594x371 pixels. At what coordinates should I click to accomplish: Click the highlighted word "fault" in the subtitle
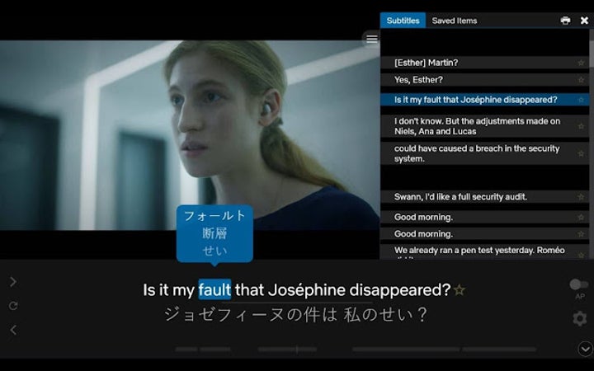tap(214, 290)
